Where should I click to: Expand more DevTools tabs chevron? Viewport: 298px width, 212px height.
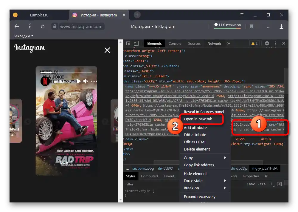229,43
